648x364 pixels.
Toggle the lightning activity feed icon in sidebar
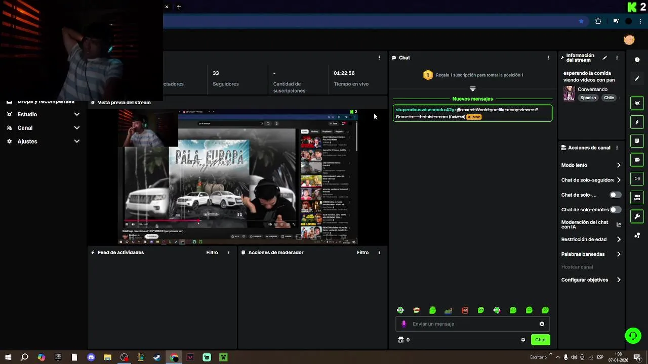pos(637,122)
